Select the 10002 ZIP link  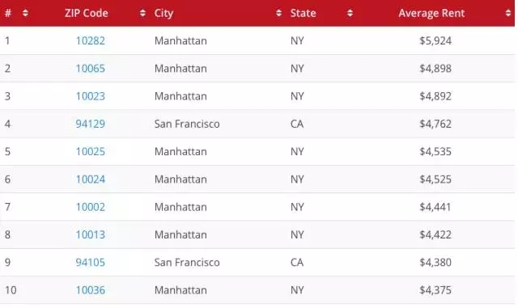pos(90,207)
